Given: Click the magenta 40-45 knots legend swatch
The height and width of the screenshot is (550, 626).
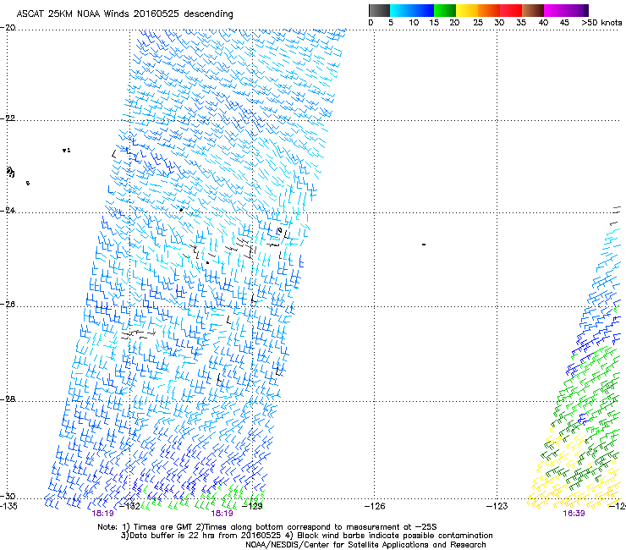Looking at the screenshot, I should (555, 10).
